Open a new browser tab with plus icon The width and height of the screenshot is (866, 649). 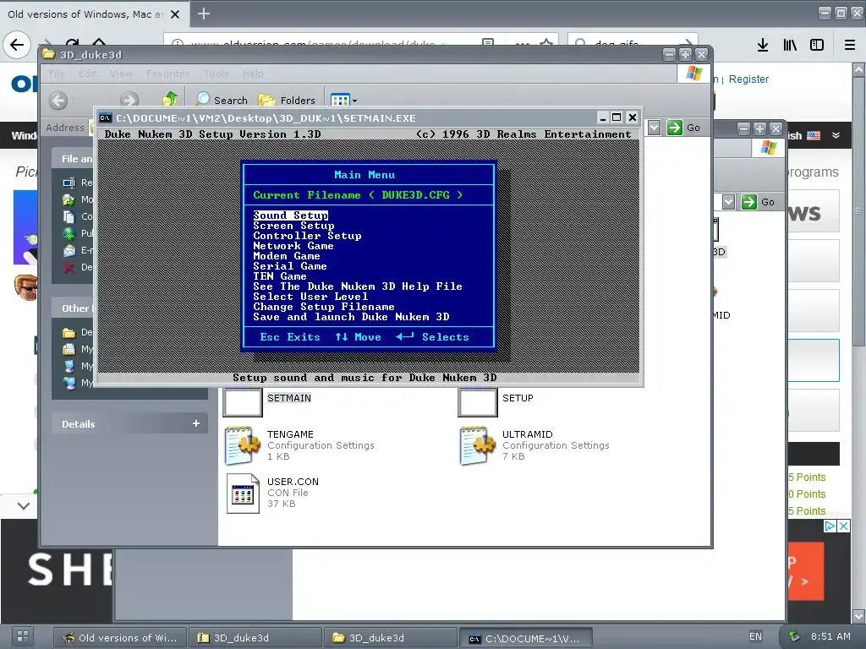203,14
